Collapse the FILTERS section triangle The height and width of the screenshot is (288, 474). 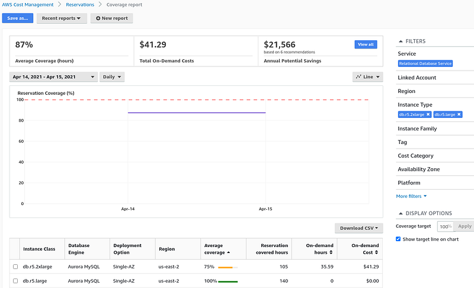pos(401,41)
